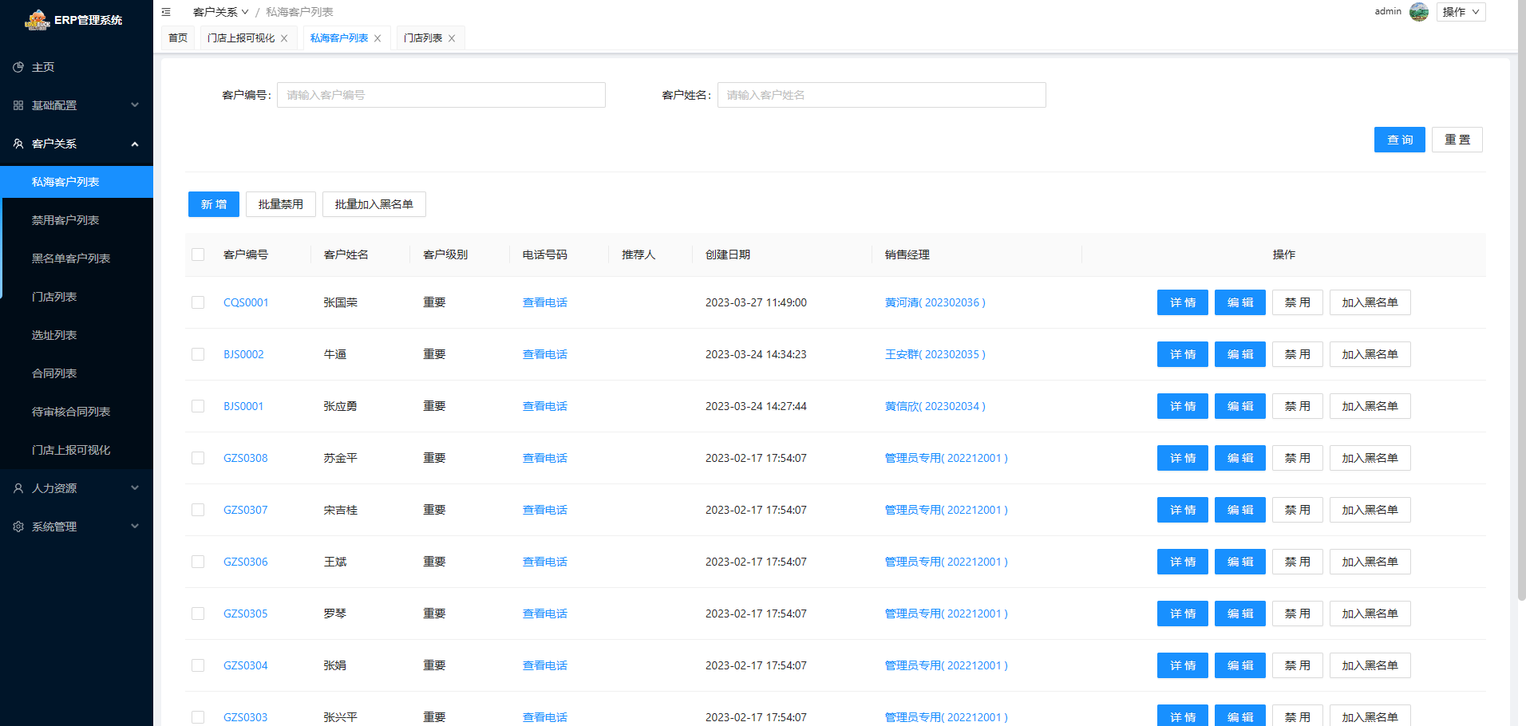The image size is (1526, 726).
Task: Switch to the 门店上报可视化 tab
Action: tap(241, 38)
